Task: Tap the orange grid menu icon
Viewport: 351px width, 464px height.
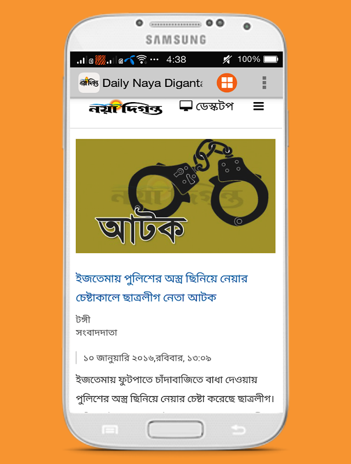Action: click(227, 82)
